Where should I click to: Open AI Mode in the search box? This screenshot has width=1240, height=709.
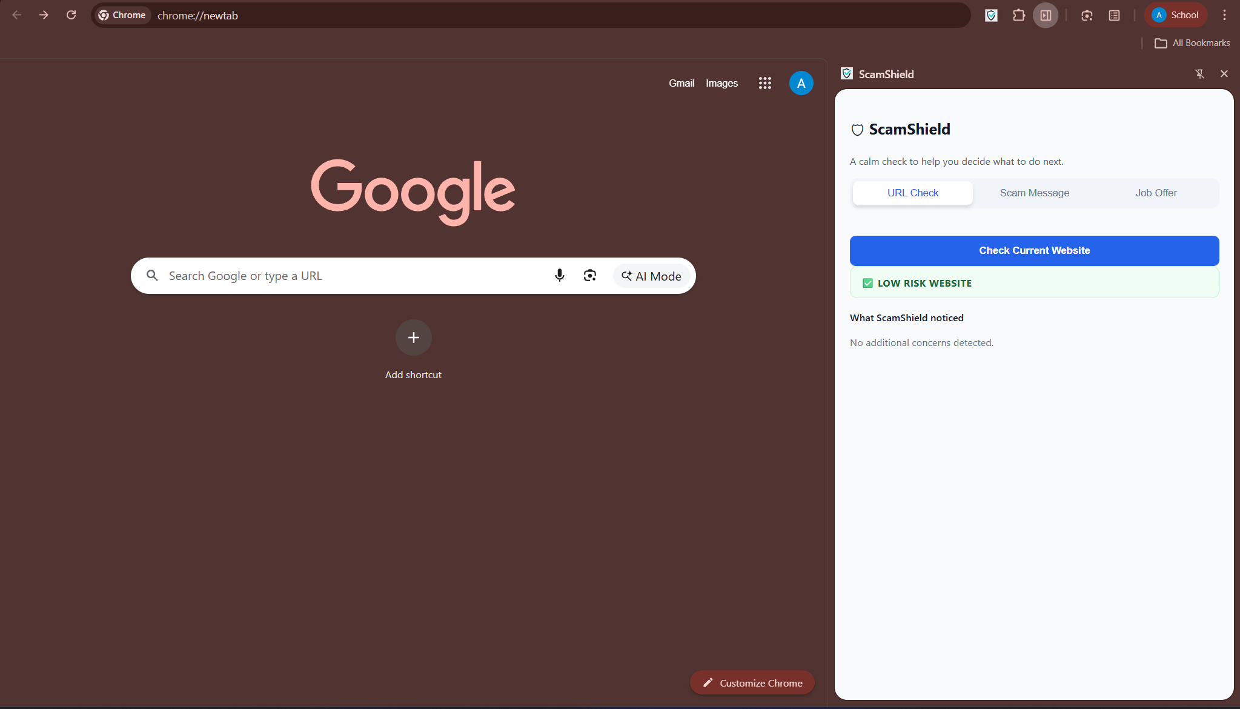[652, 276]
